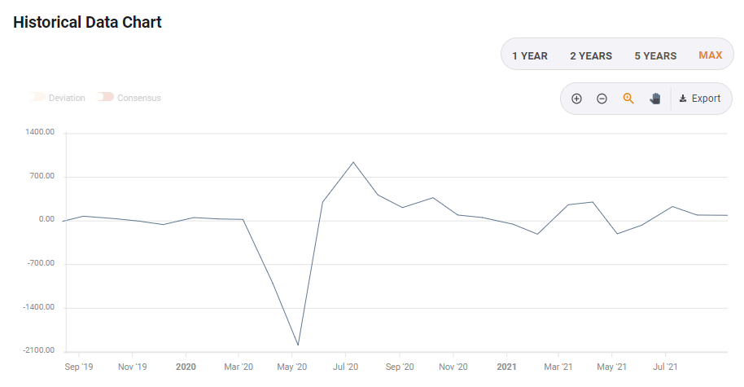
Task: Select the 5 YEARS range
Action: tap(655, 55)
